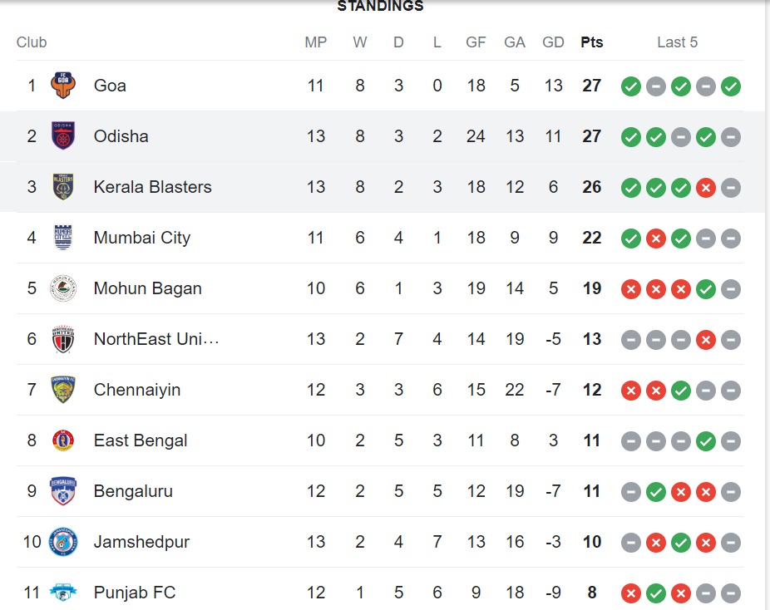Click the Pts column header
This screenshot has height=610, width=770.
tap(592, 42)
